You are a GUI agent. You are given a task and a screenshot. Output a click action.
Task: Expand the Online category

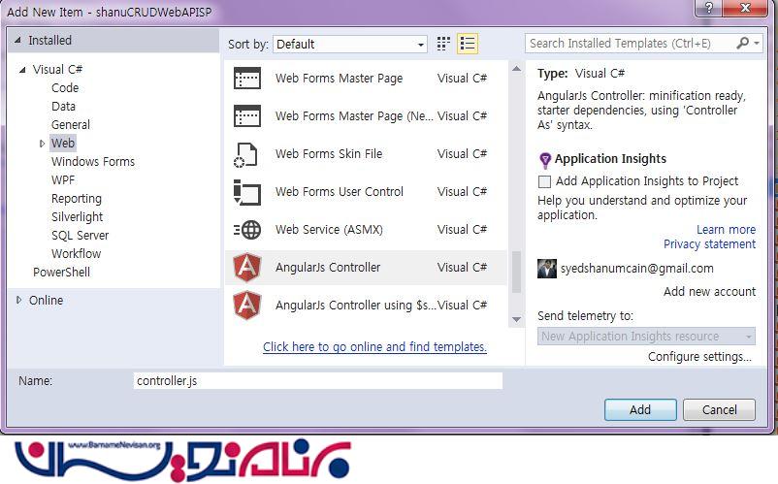point(19,301)
